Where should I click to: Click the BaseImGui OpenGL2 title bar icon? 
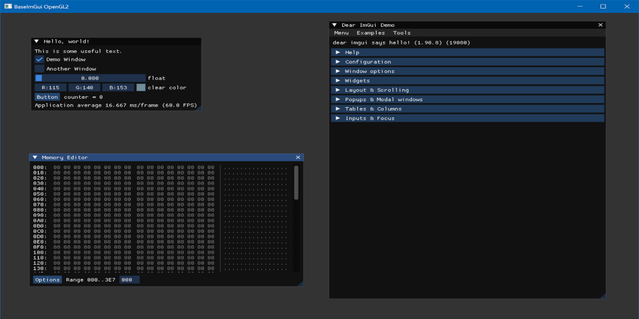pos(8,6)
